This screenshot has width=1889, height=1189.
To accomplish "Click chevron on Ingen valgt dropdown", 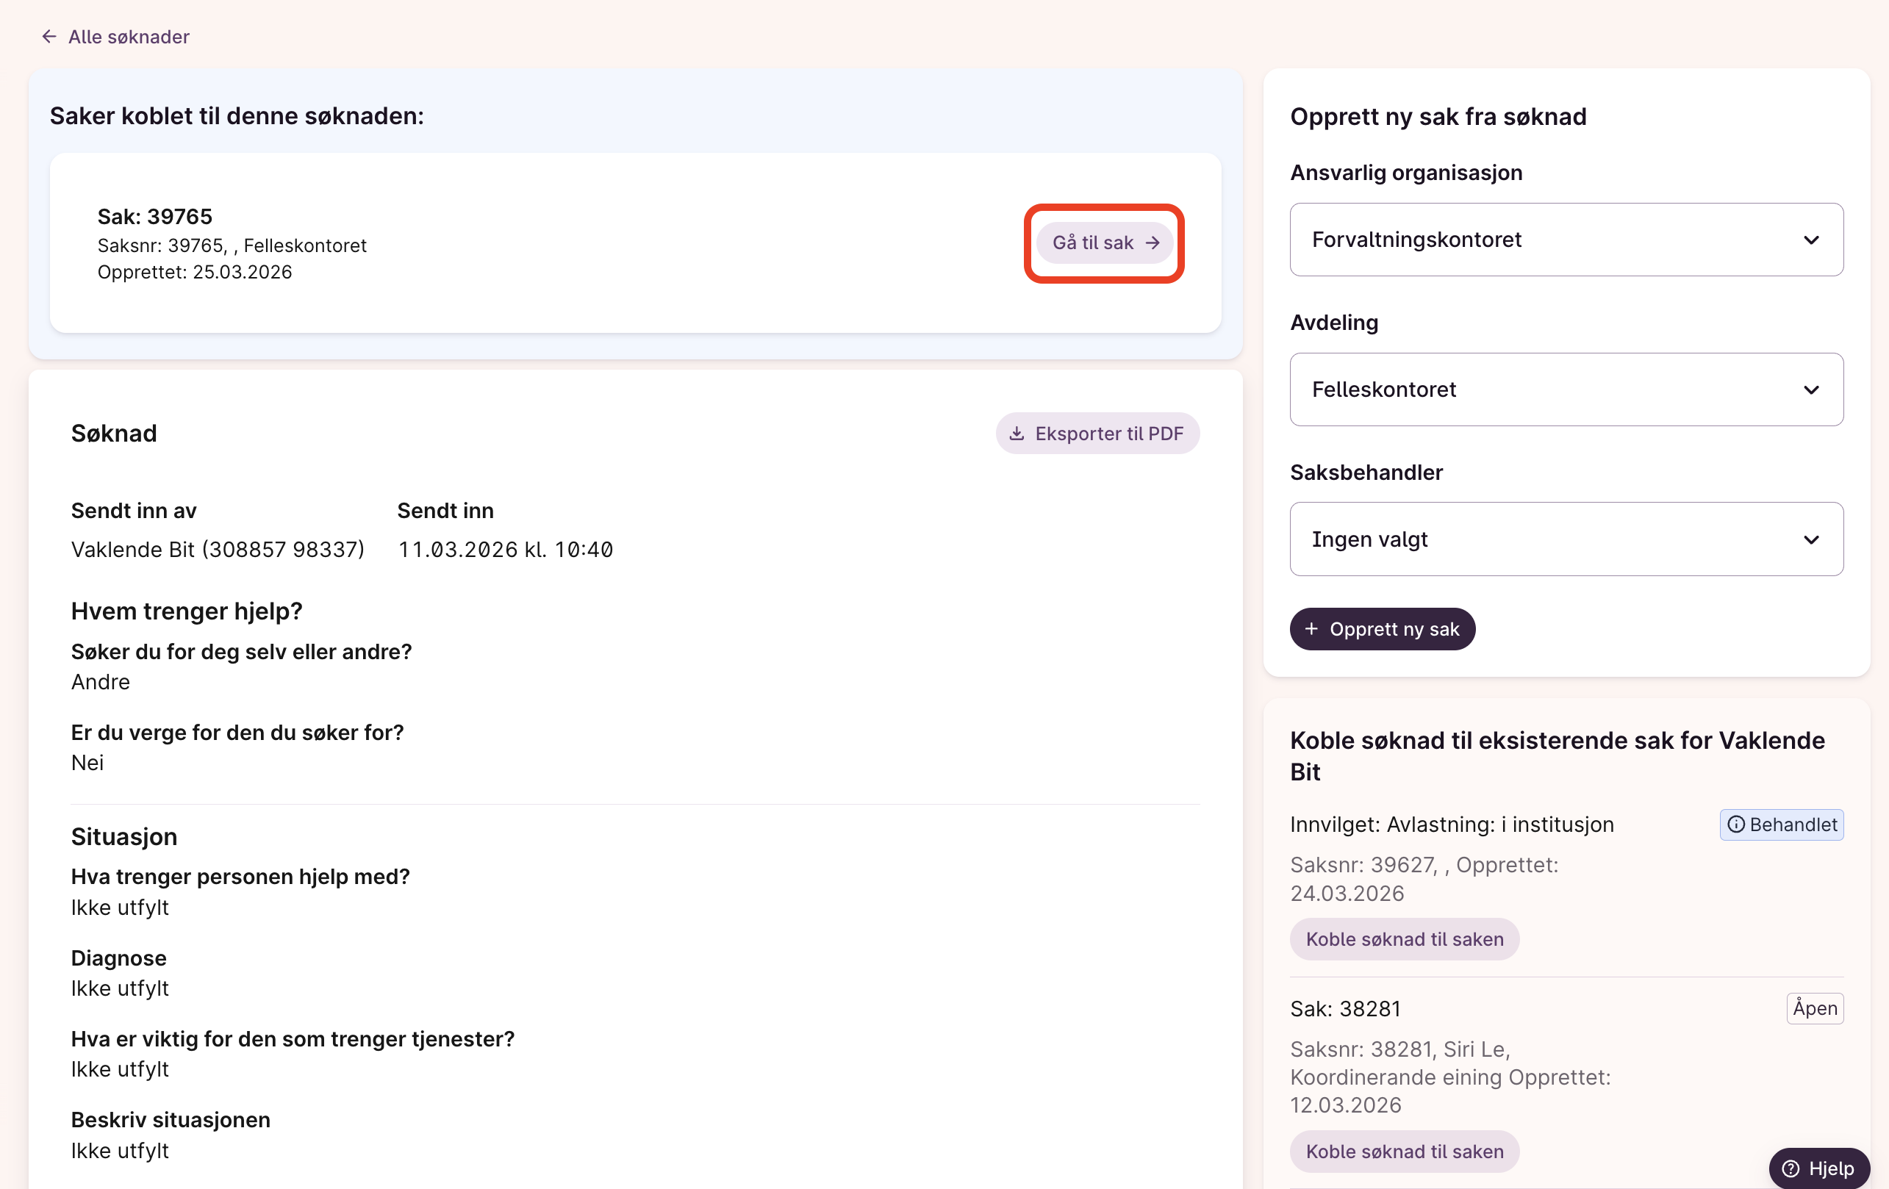I will (1810, 539).
